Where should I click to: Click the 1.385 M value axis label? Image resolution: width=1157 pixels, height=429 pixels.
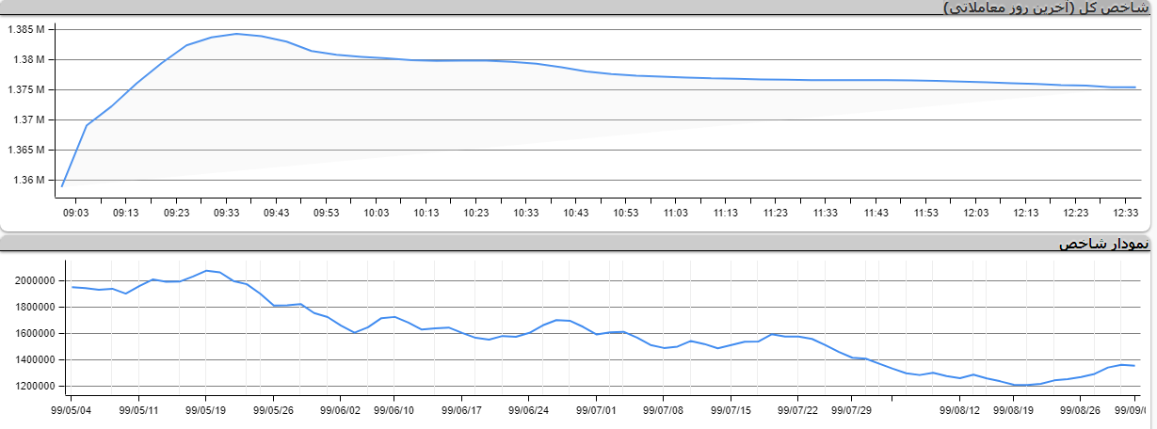[26, 29]
